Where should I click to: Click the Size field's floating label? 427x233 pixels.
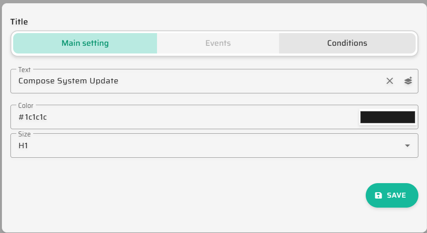[25, 134]
